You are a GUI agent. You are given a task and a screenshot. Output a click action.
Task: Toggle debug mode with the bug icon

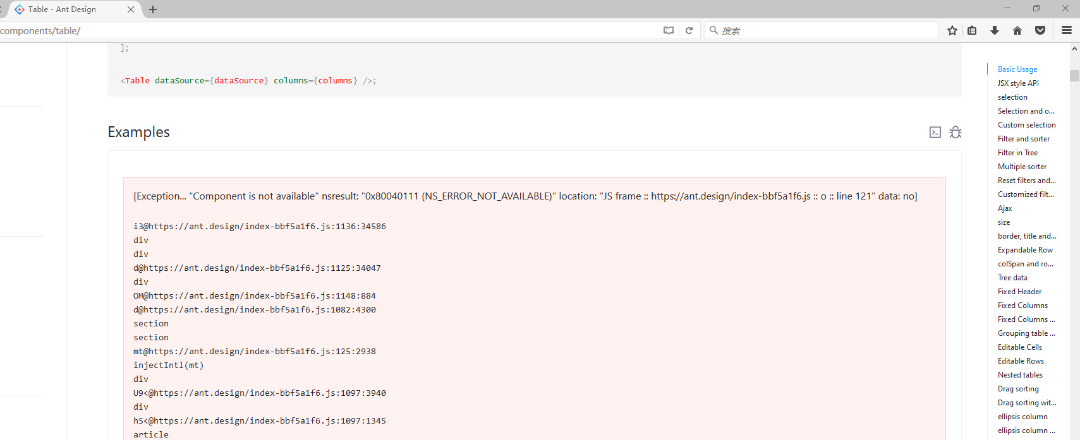click(956, 132)
